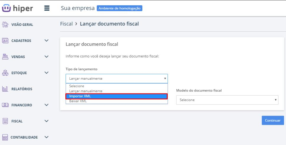Expand the Estoque submenu chevron
Image resolution: width=286 pixels, height=145 pixels.
(x=46, y=73)
